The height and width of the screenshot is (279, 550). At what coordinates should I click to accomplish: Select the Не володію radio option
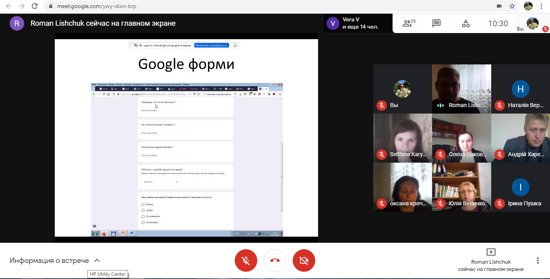click(143, 222)
